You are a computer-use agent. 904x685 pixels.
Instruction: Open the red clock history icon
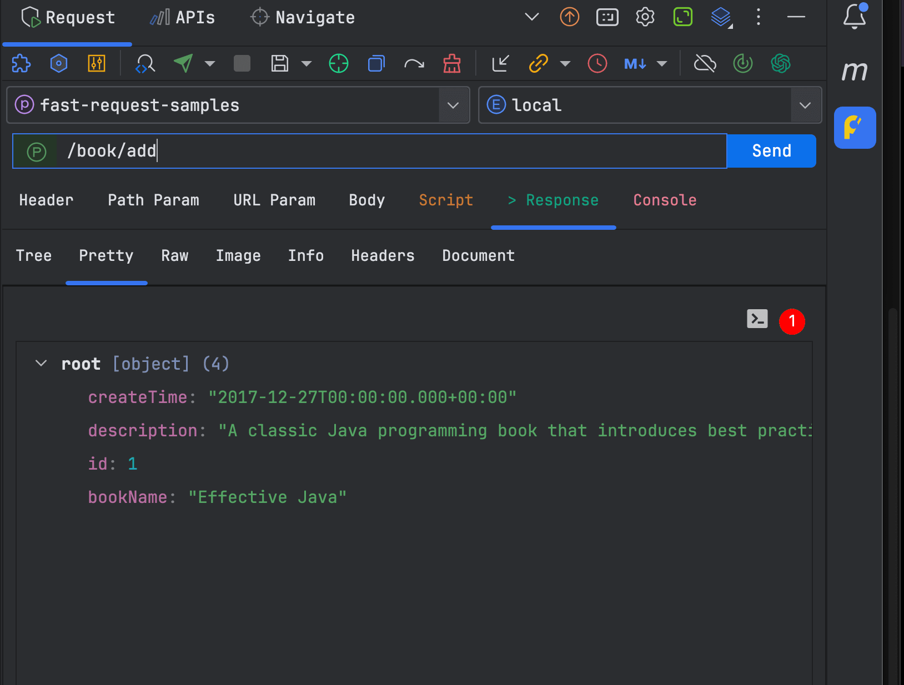597,63
